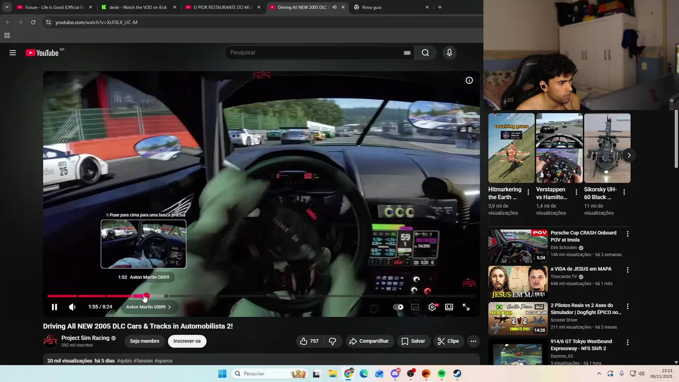
Task: Open tab search dropdown arrow
Action: point(6,7)
